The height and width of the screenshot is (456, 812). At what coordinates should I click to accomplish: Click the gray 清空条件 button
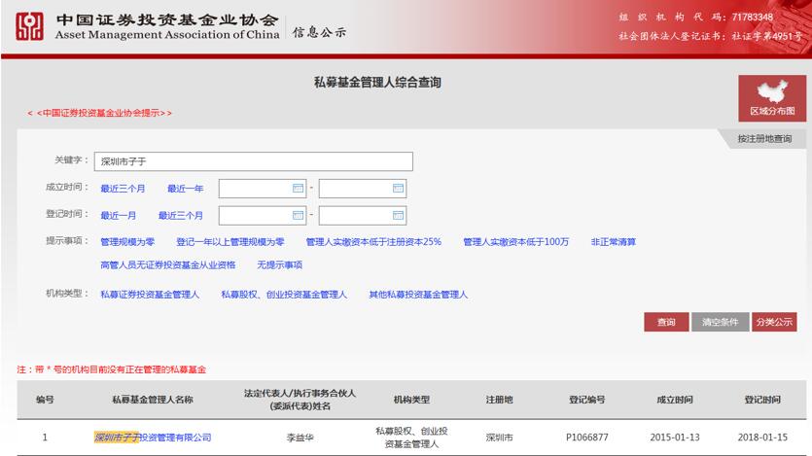[x=720, y=322]
